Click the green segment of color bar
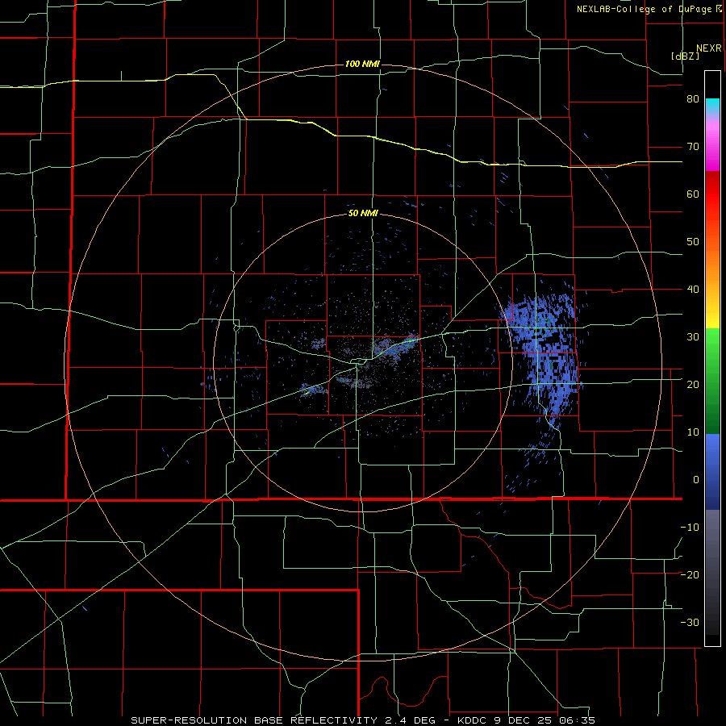Viewport: 726px width, 726px height. pos(712,381)
